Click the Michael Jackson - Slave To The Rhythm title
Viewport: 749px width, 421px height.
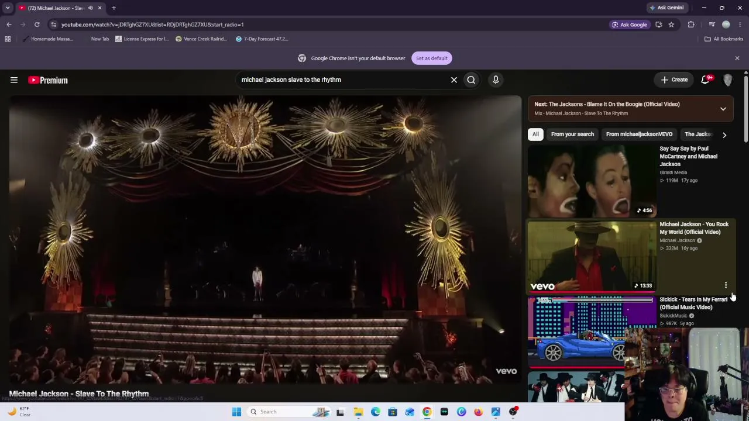[x=79, y=394]
